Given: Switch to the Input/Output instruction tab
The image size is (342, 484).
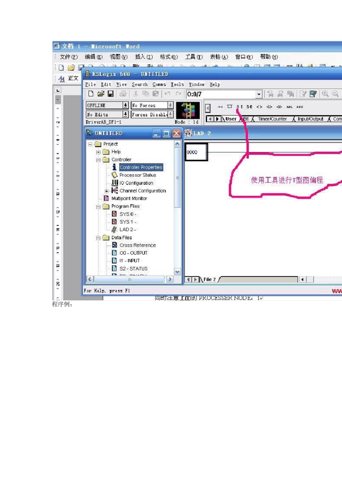Looking at the screenshot, I should click(x=310, y=119).
